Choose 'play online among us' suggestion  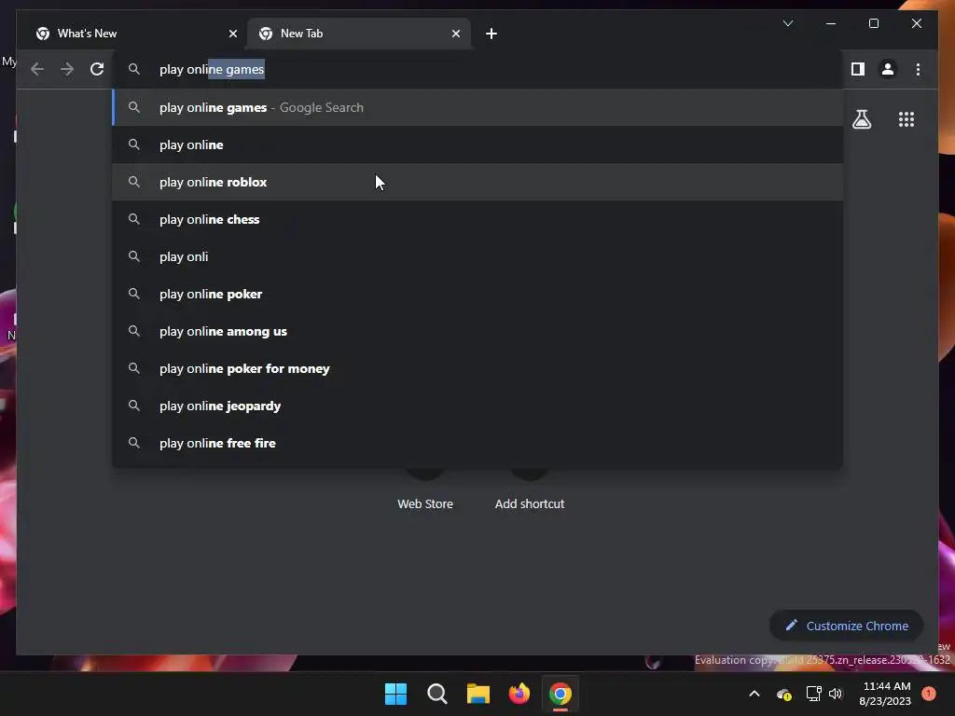[x=478, y=331]
